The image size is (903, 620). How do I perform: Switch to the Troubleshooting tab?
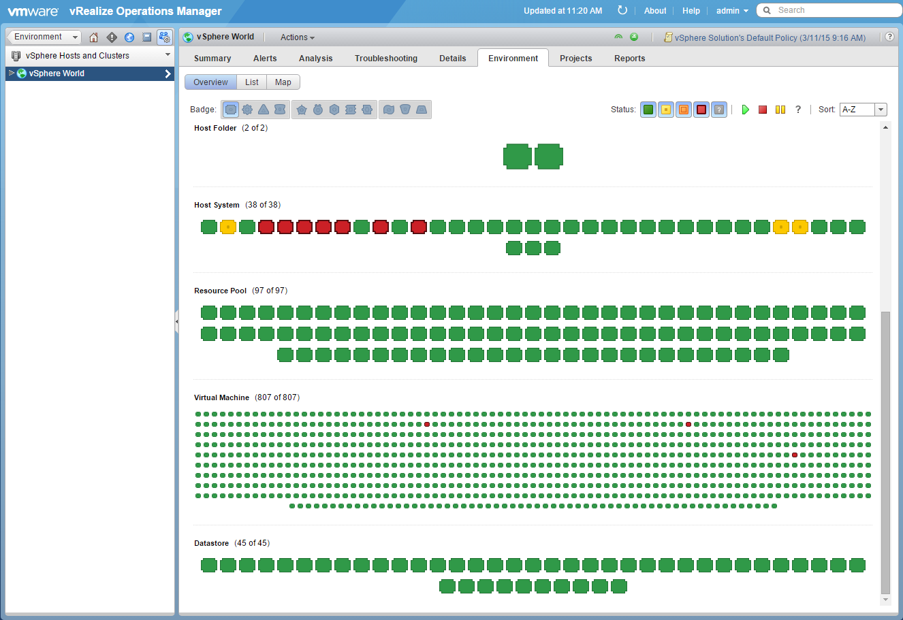pos(385,59)
